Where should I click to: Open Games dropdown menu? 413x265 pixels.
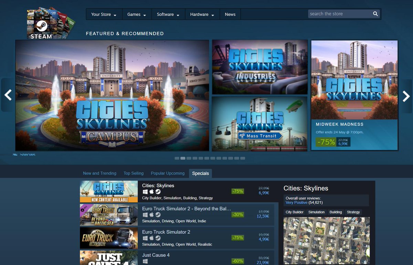point(137,14)
